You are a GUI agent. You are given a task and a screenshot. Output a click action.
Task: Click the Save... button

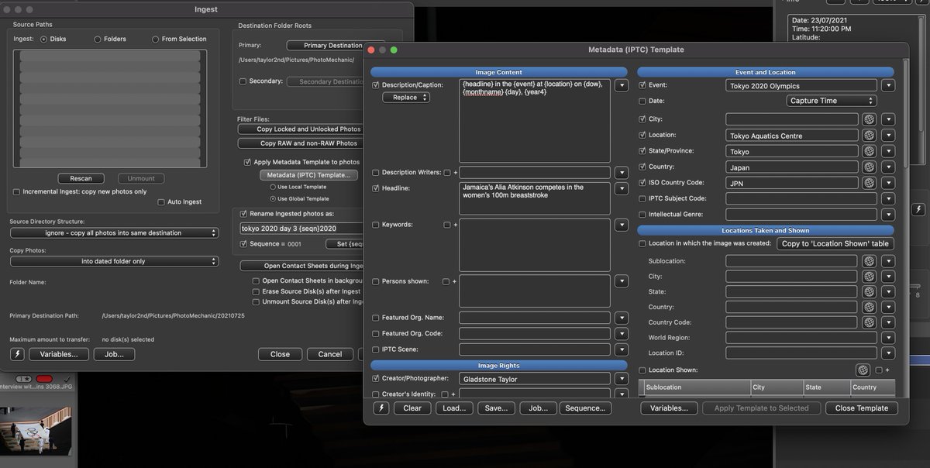click(496, 408)
